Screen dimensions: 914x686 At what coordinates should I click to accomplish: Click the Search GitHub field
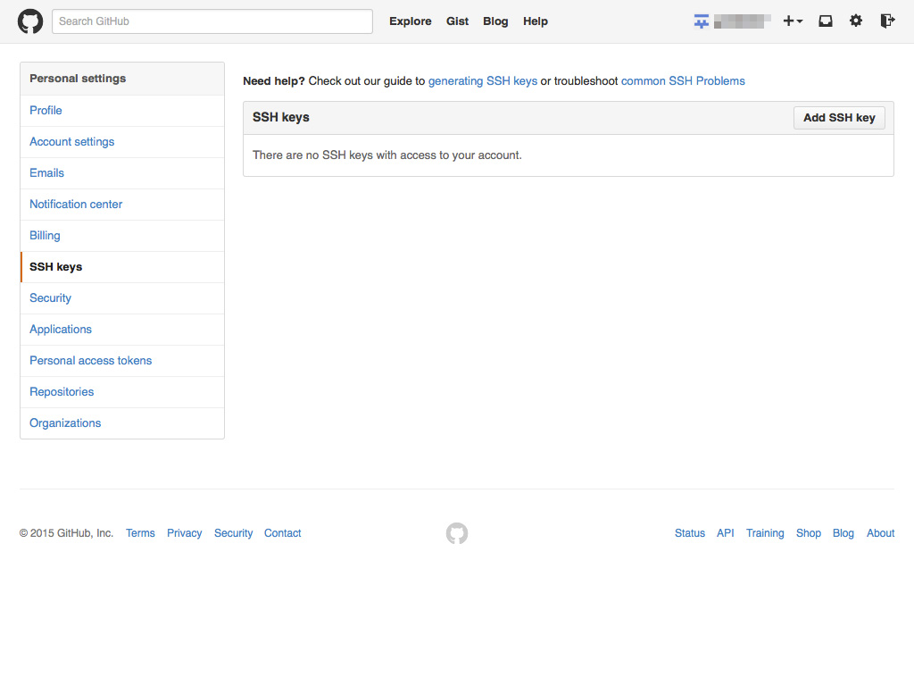tap(212, 21)
